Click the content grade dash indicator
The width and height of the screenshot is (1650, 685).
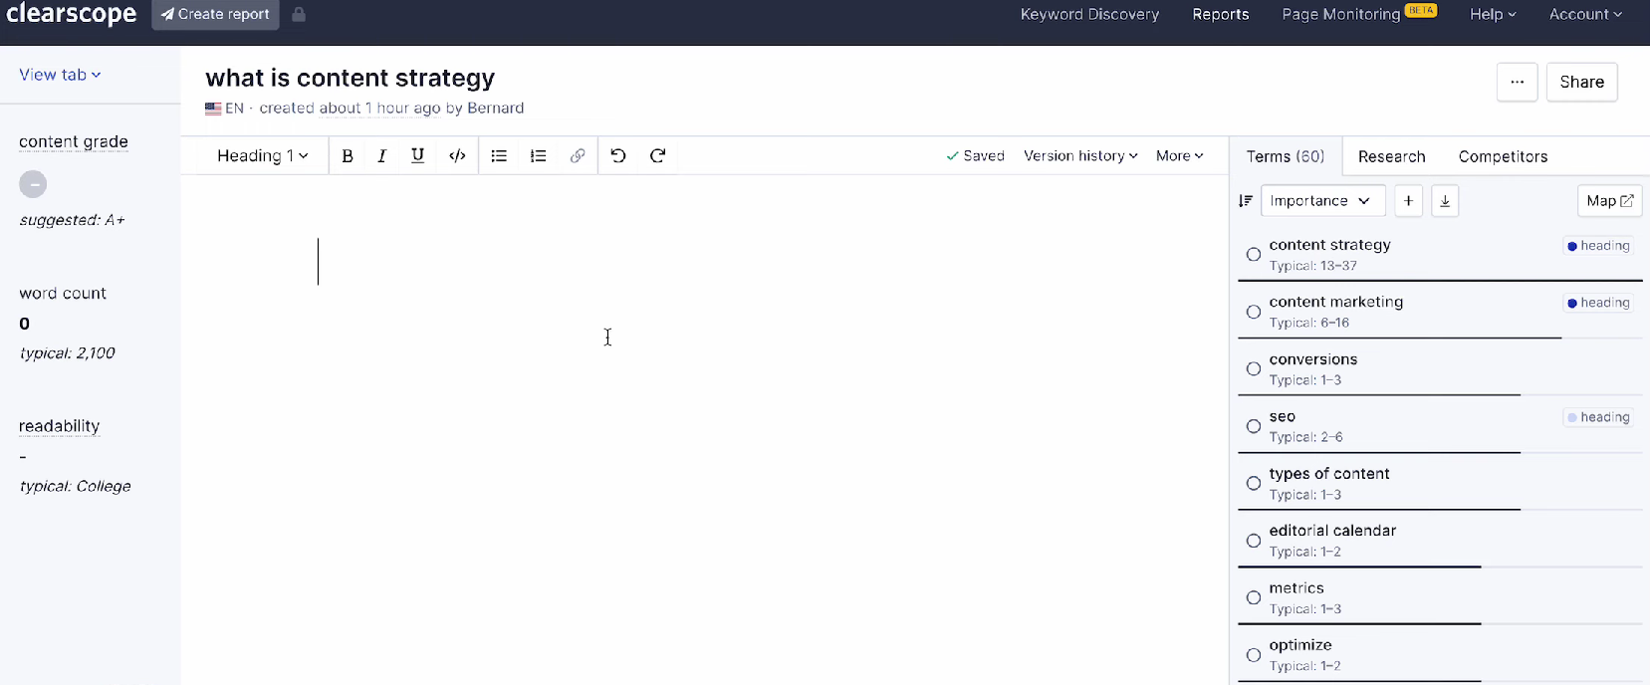point(33,184)
